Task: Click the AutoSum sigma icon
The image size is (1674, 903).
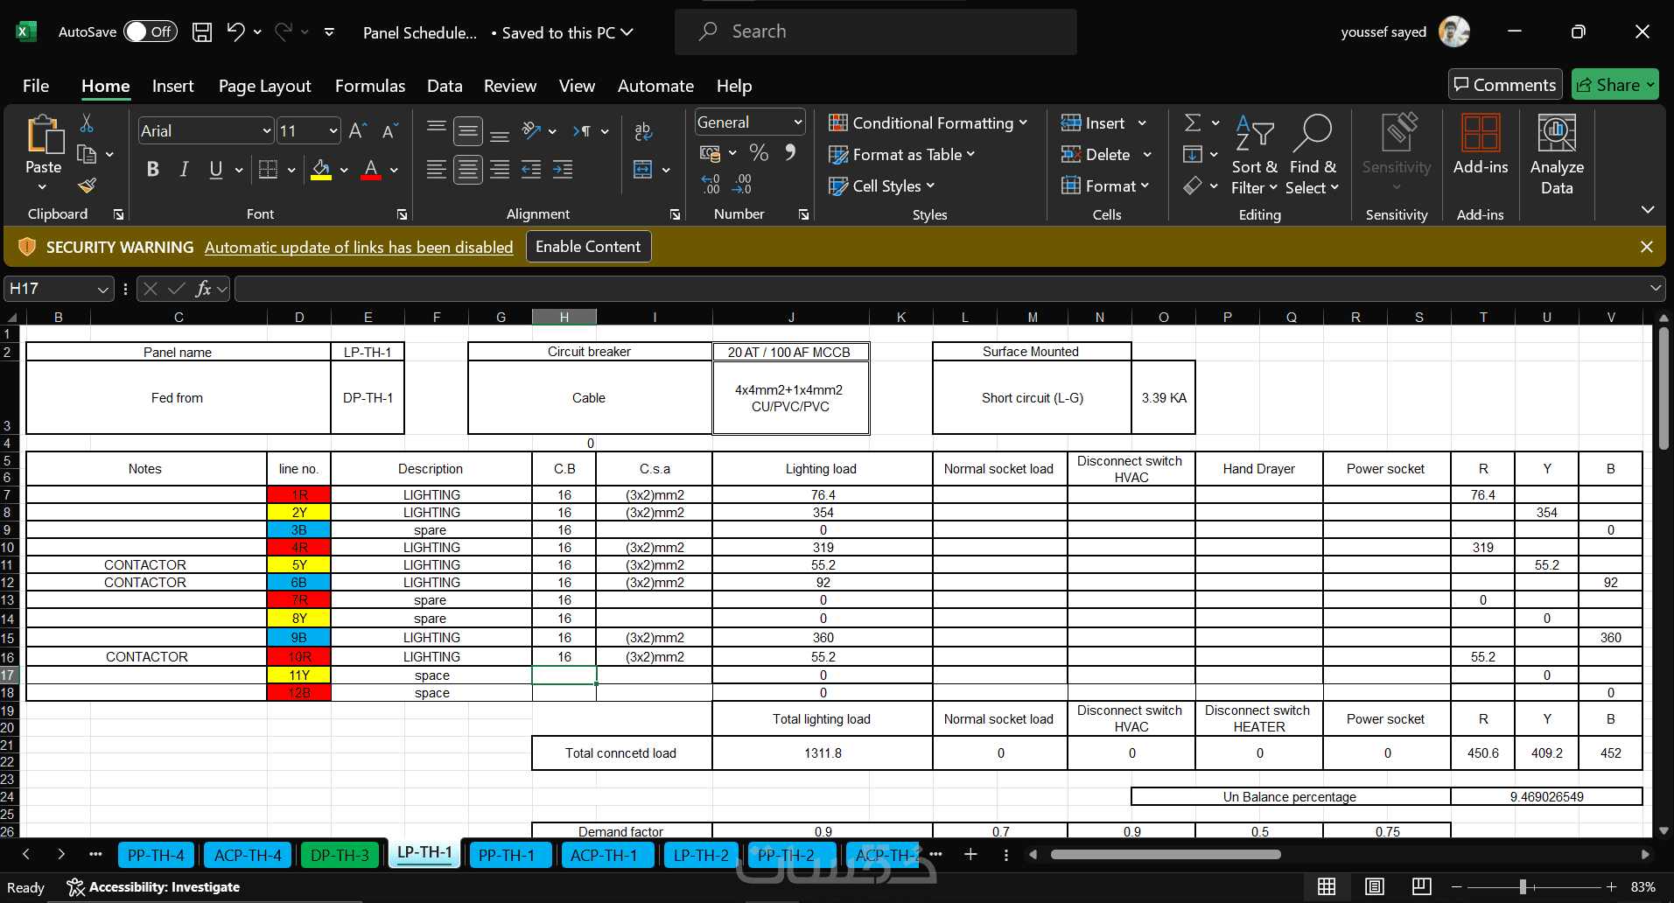Action: pyautogui.click(x=1192, y=123)
